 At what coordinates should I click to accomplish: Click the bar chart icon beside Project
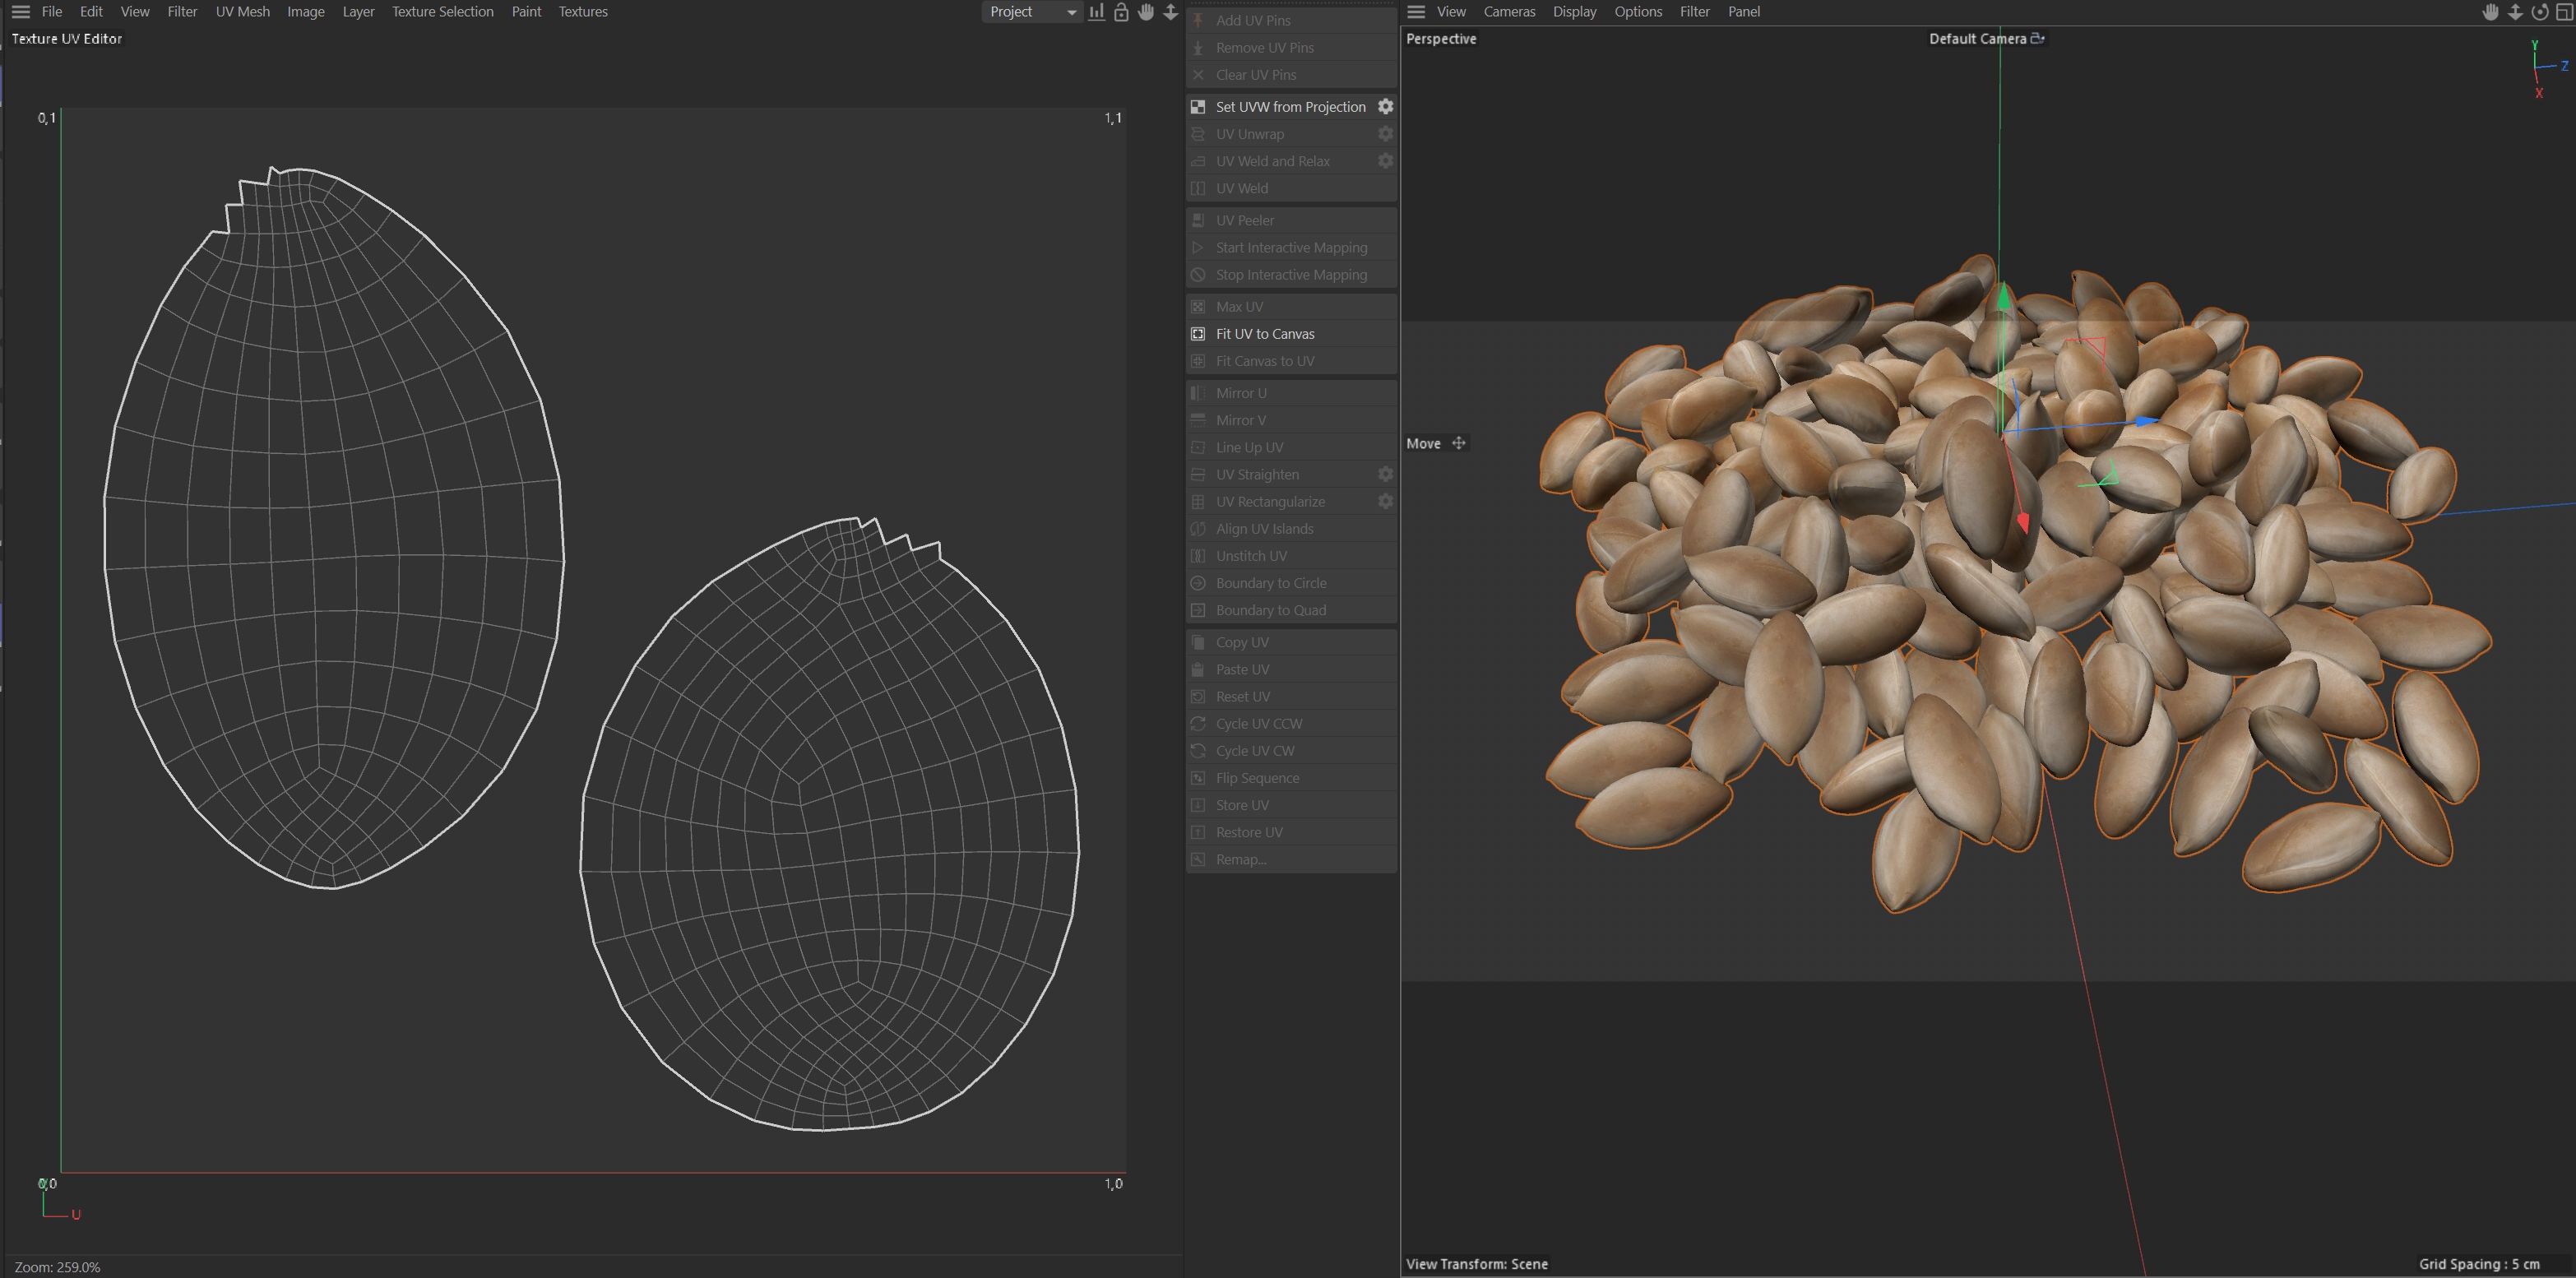(x=1097, y=12)
